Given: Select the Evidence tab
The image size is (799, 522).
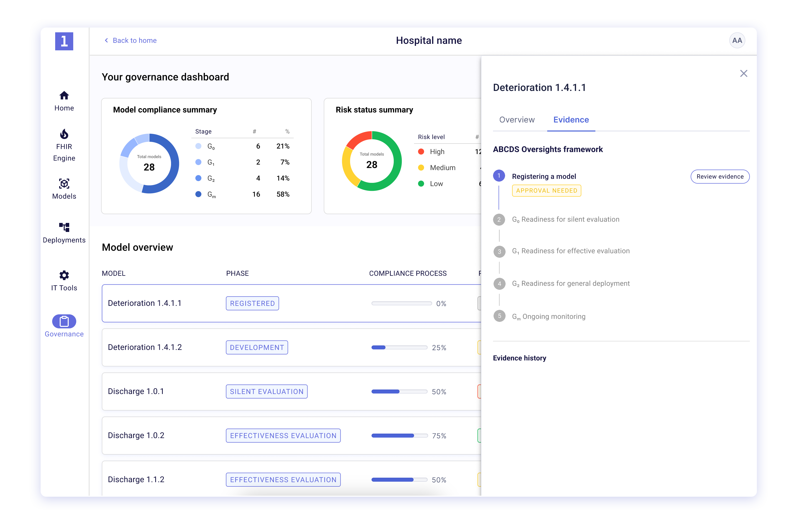Looking at the screenshot, I should coord(571,120).
